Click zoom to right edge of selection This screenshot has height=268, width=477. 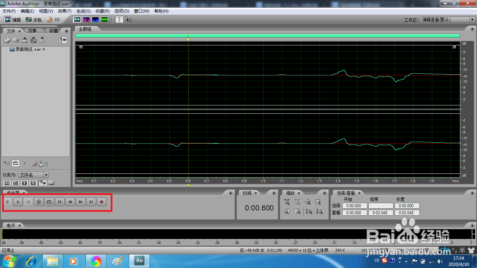pos(297,211)
